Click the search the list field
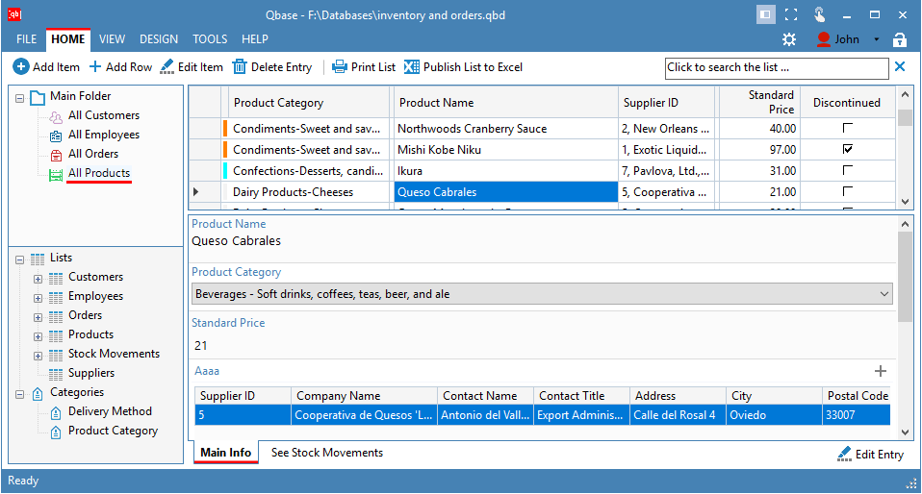The width and height of the screenshot is (922, 494). [x=776, y=67]
